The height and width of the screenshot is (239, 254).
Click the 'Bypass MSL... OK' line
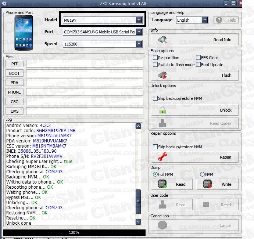coord(24,197)
